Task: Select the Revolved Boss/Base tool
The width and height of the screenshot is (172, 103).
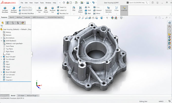Action: (x=14, y=10)
